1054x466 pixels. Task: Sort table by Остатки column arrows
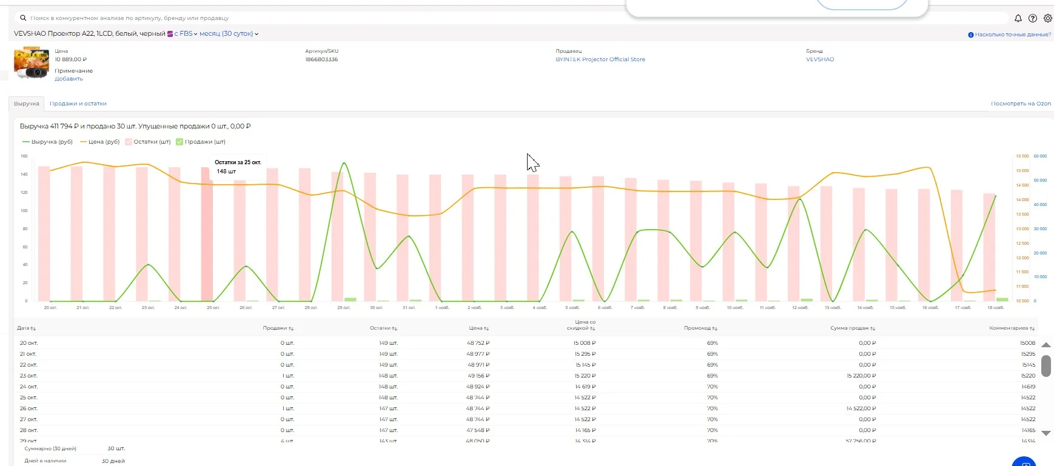(x=395, y=328)
